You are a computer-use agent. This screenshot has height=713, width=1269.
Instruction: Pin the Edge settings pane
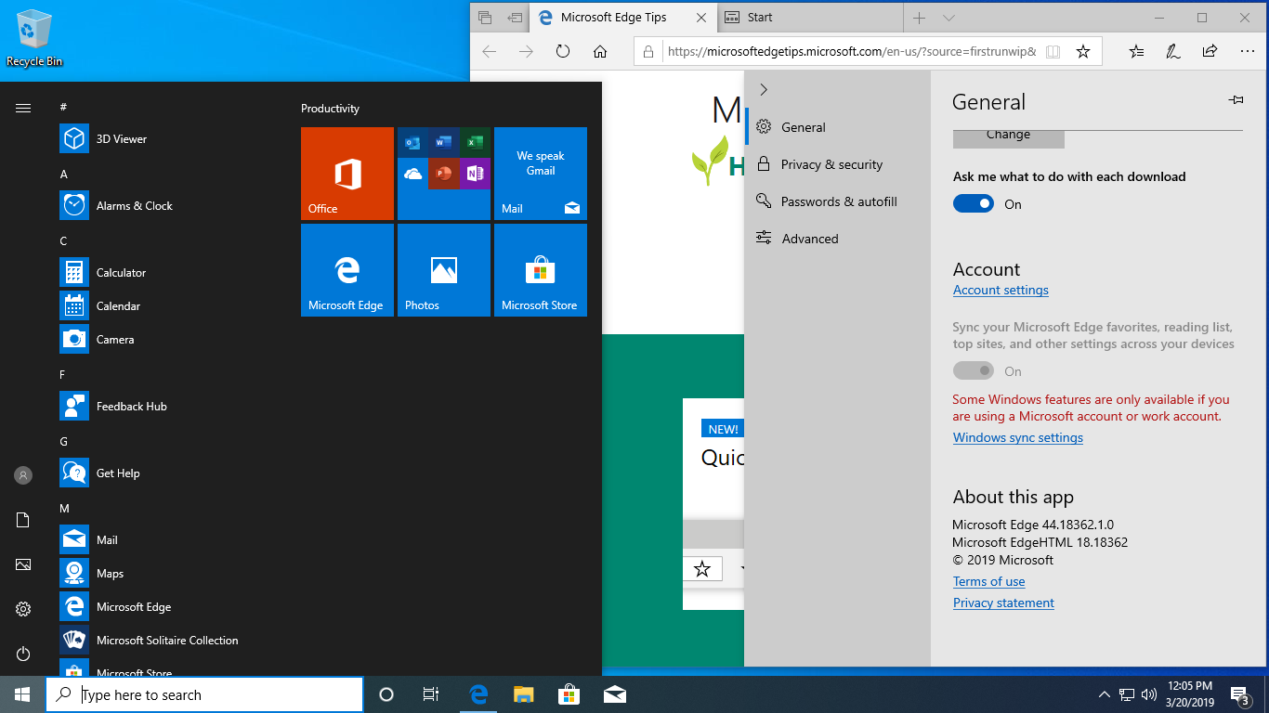pos(1236,100)
